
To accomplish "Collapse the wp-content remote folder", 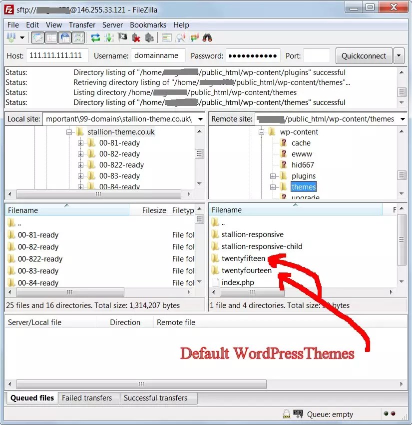I will pos(261,132).
